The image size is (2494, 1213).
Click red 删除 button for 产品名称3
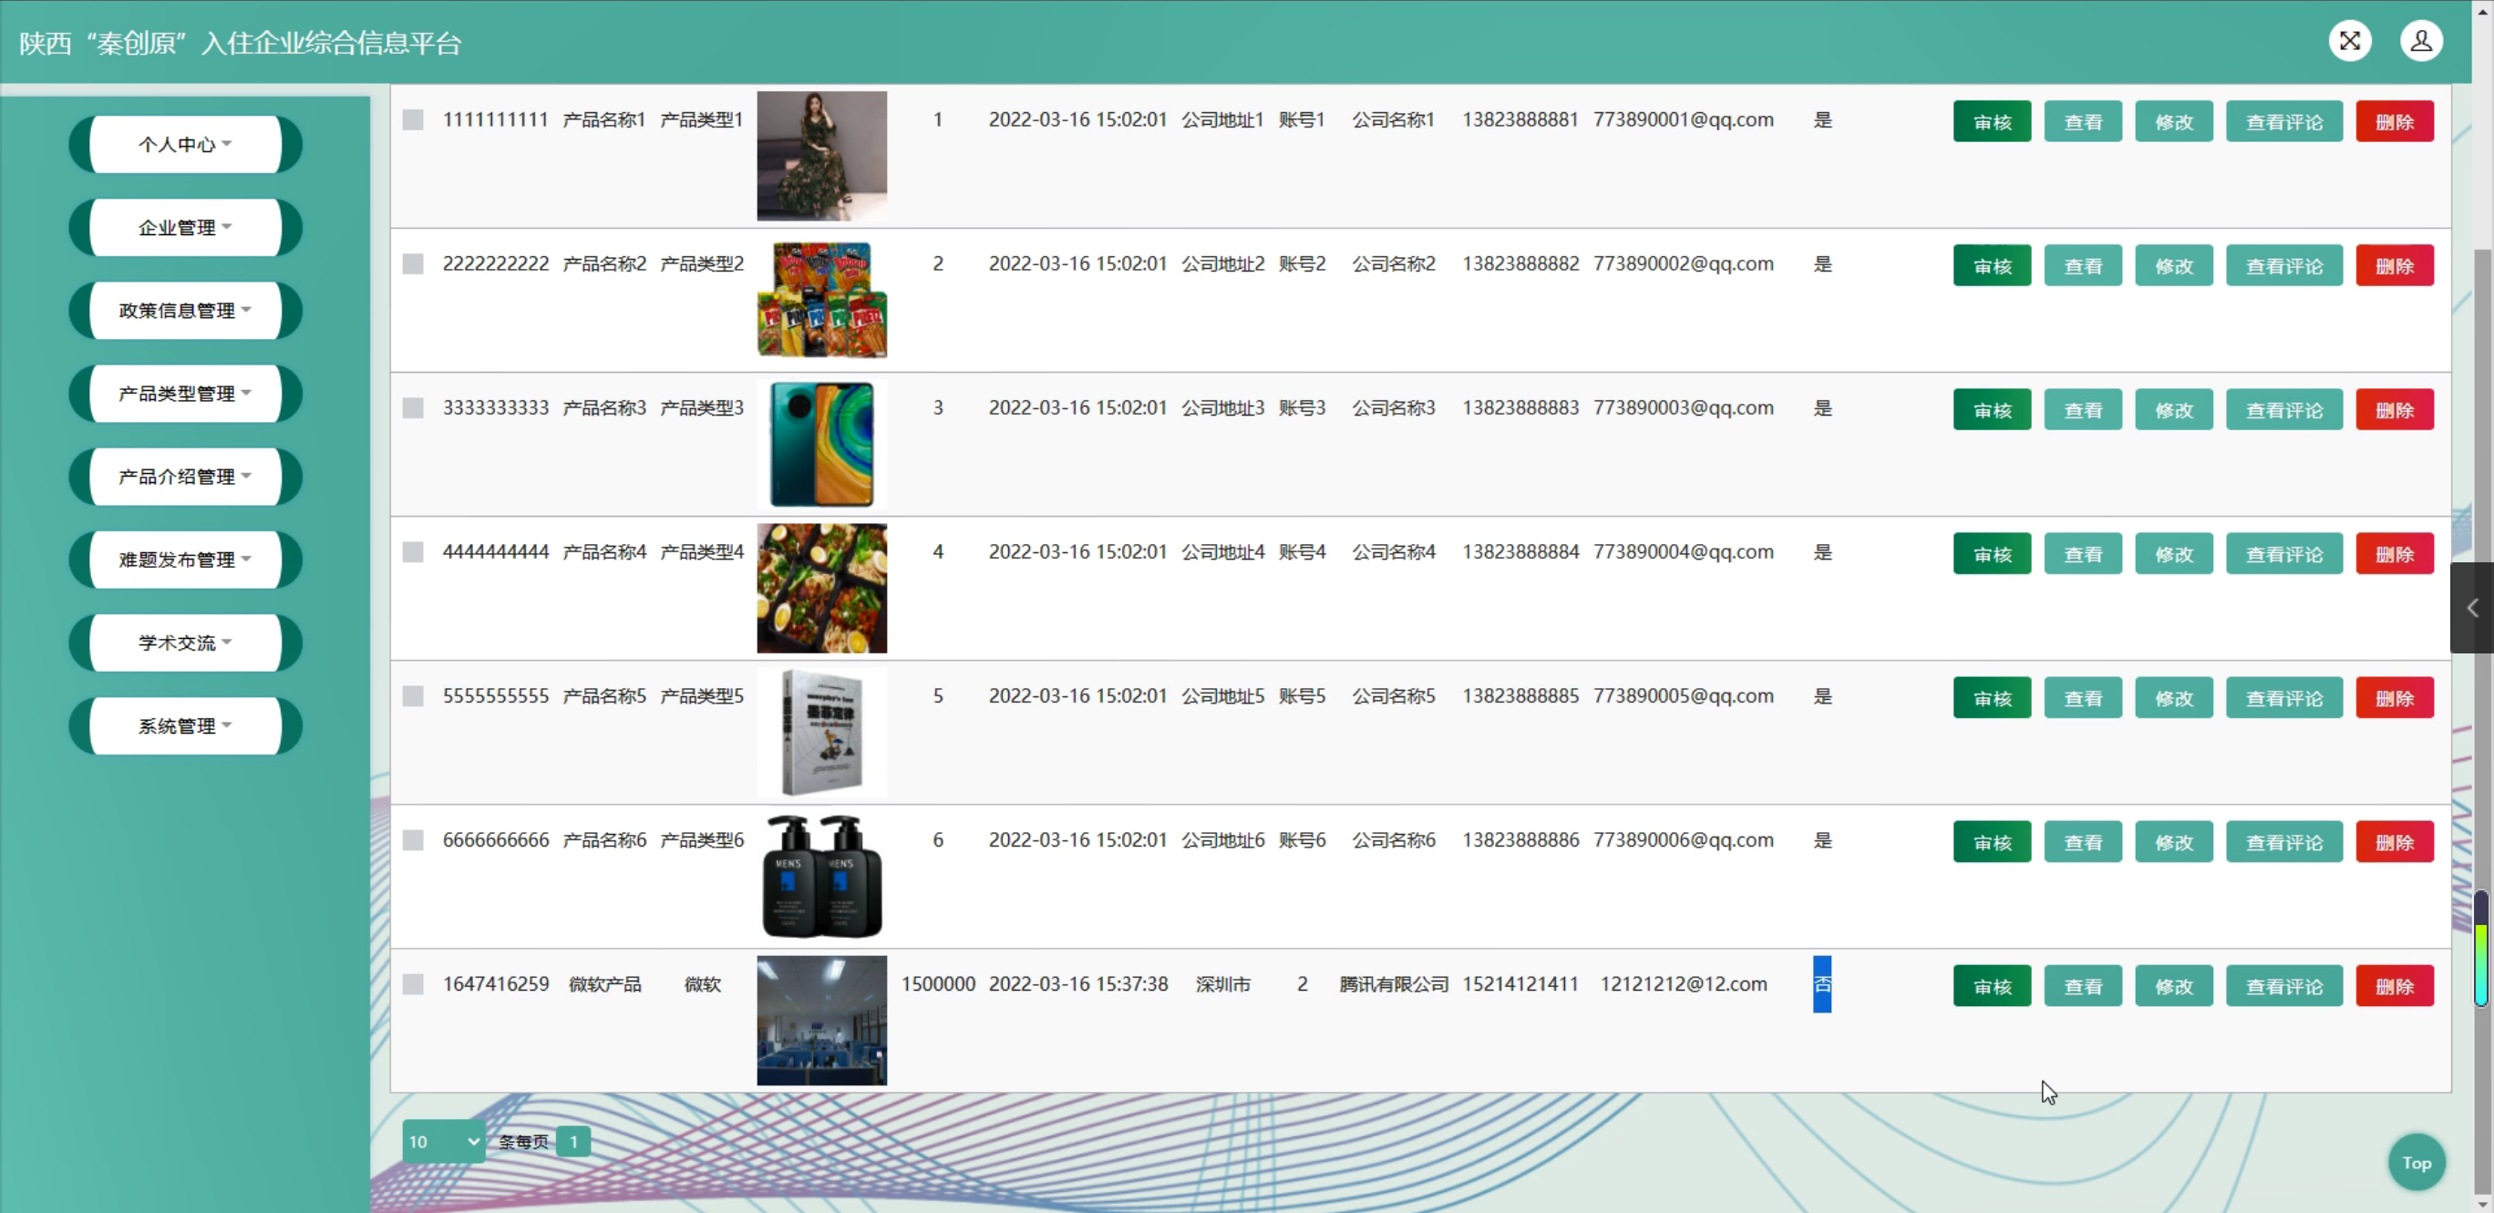click(2394, 410)
